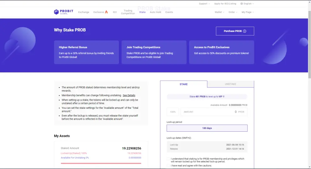Click the 'Locked-Up(Staked) 100%' label

pyautogui.click(x=74, y=153)
